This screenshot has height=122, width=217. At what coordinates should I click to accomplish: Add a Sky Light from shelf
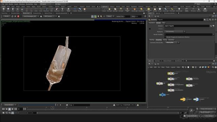point(155,9)
